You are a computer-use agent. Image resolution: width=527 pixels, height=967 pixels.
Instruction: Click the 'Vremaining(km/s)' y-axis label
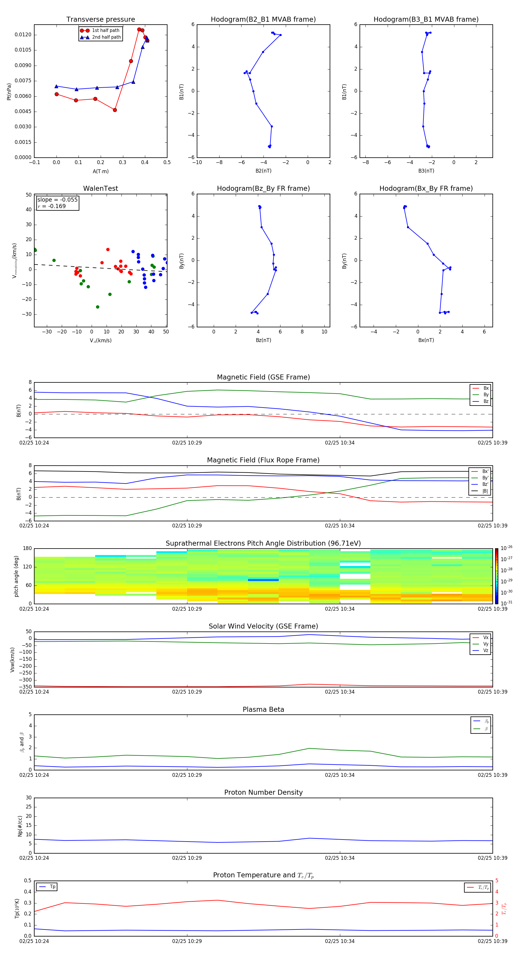tap(14, 261)
